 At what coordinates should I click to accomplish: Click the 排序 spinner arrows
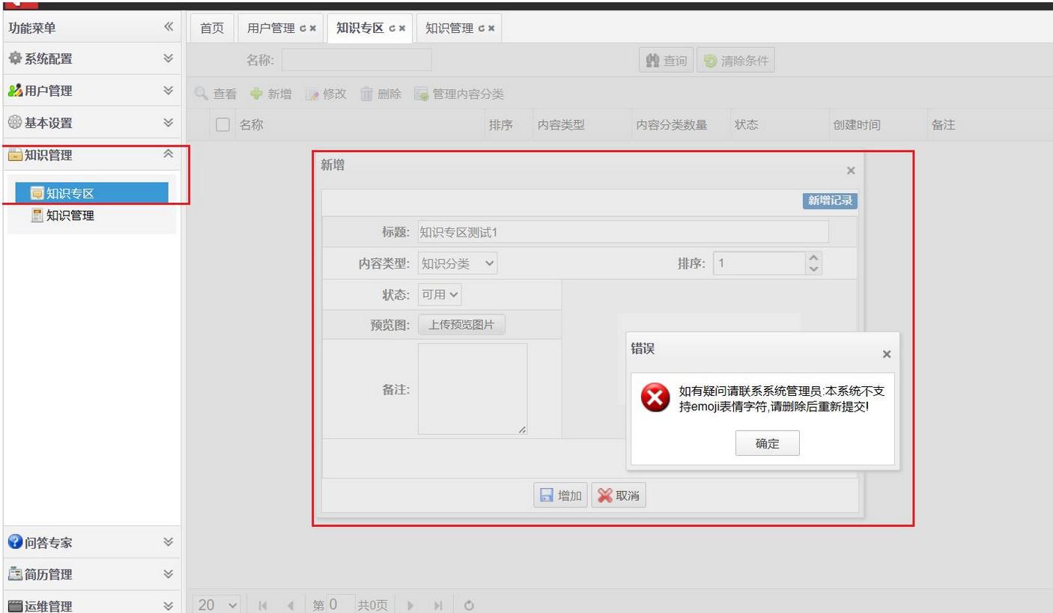coord(814,263)
